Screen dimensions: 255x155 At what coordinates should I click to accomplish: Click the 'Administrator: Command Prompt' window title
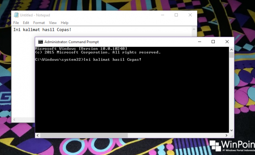[x=72, y=42]
